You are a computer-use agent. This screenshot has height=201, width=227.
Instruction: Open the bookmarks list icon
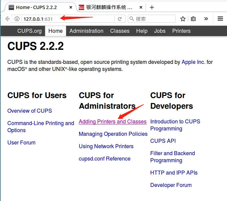point(194,19)
